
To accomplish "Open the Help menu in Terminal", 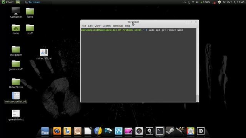I will 128,26.
